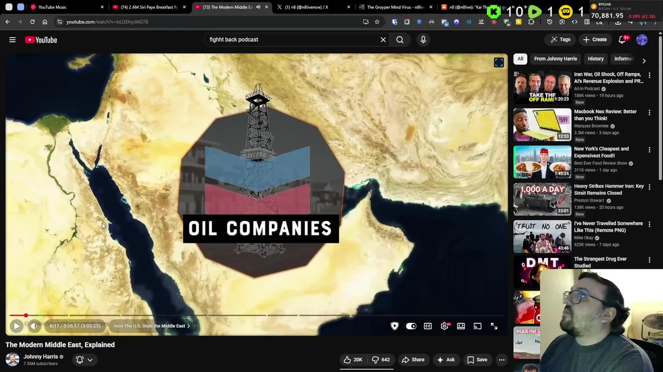Screen dimensions: 663x372
Task: Open Johnny Harris channel avatar
Action: [x=12, y=360]
